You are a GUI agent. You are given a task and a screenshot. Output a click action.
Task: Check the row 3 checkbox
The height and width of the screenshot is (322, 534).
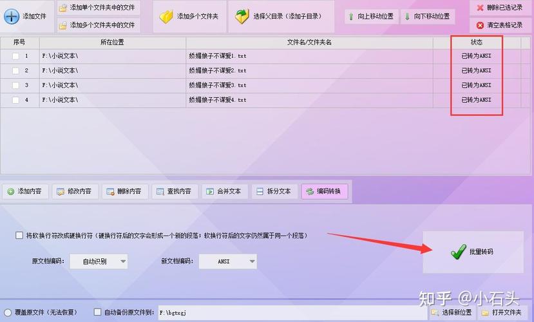(x=15, y=86)
